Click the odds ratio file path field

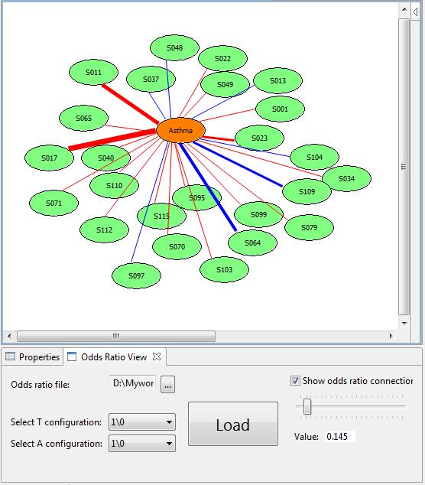tap(133, 383)
